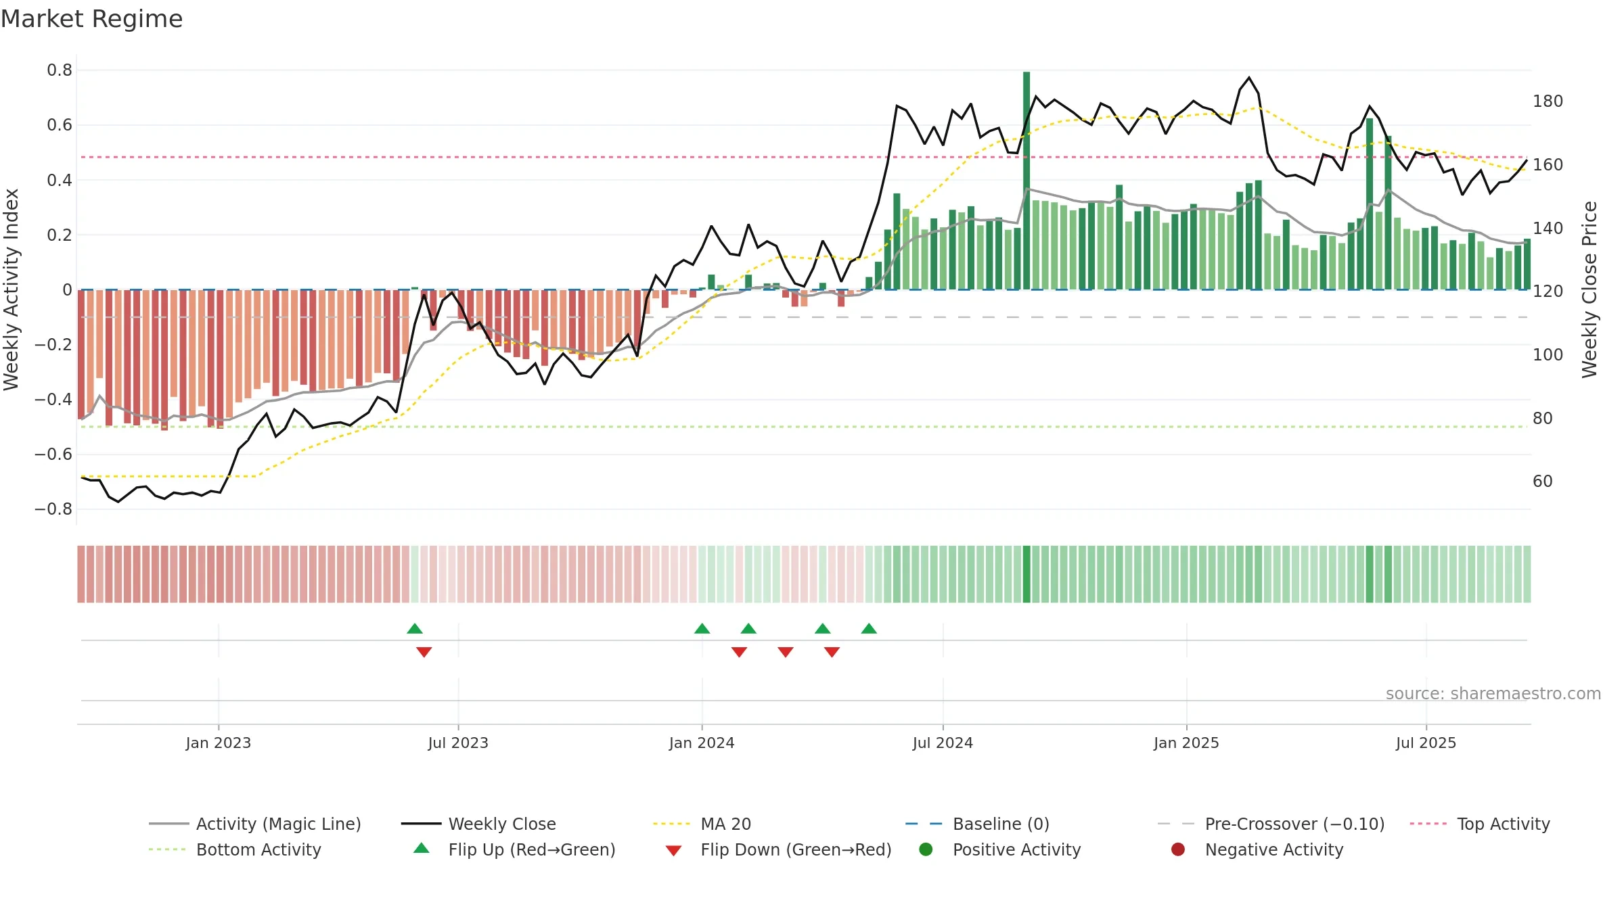Click the Weekly Activity Index axis title
This screenshot has width=1624, height=913.
[x=12, y=289]
